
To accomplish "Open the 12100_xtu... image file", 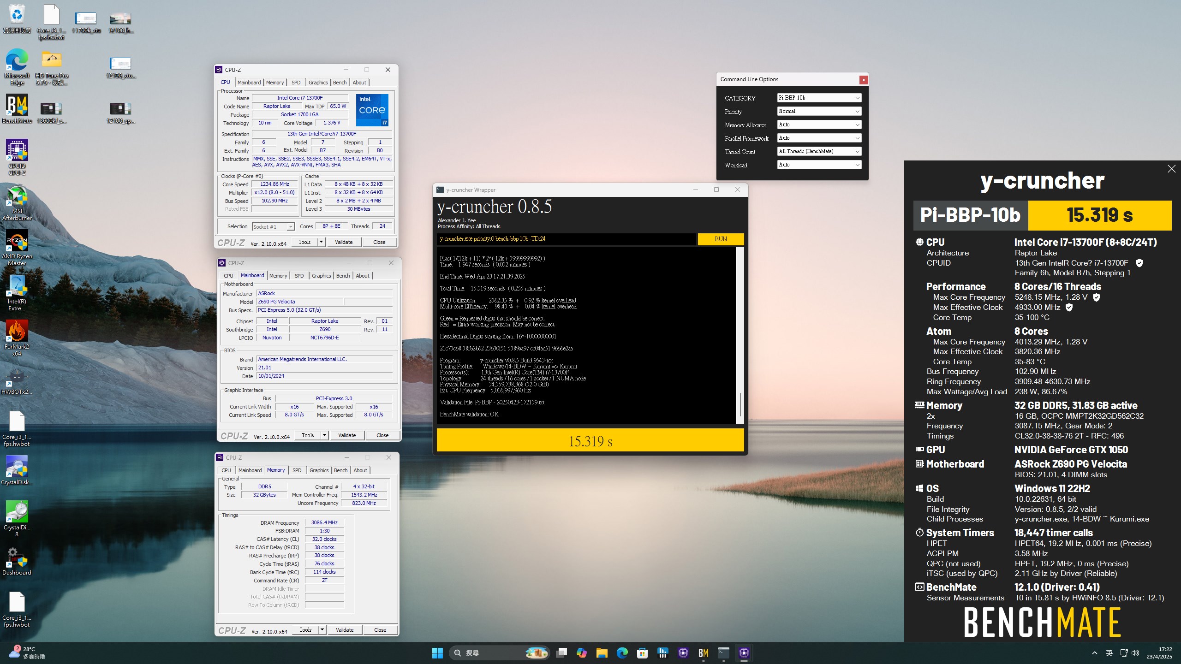I will pyautogui.click(x=120, y=67).
